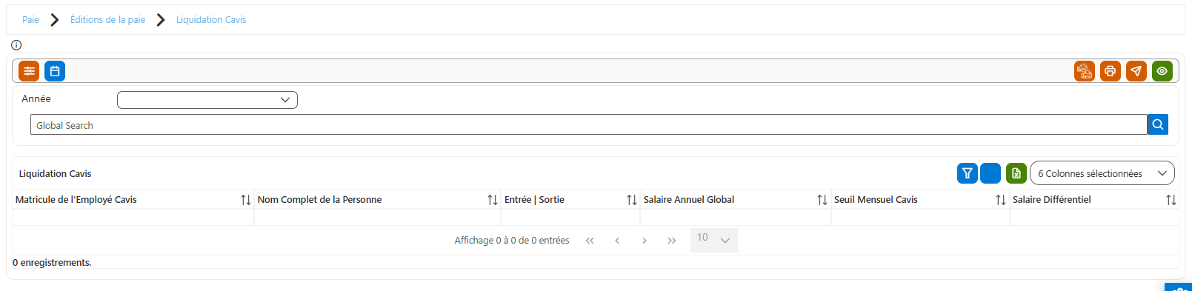Sort by Nom Complet de la Personne

click(x=493, y=200)
